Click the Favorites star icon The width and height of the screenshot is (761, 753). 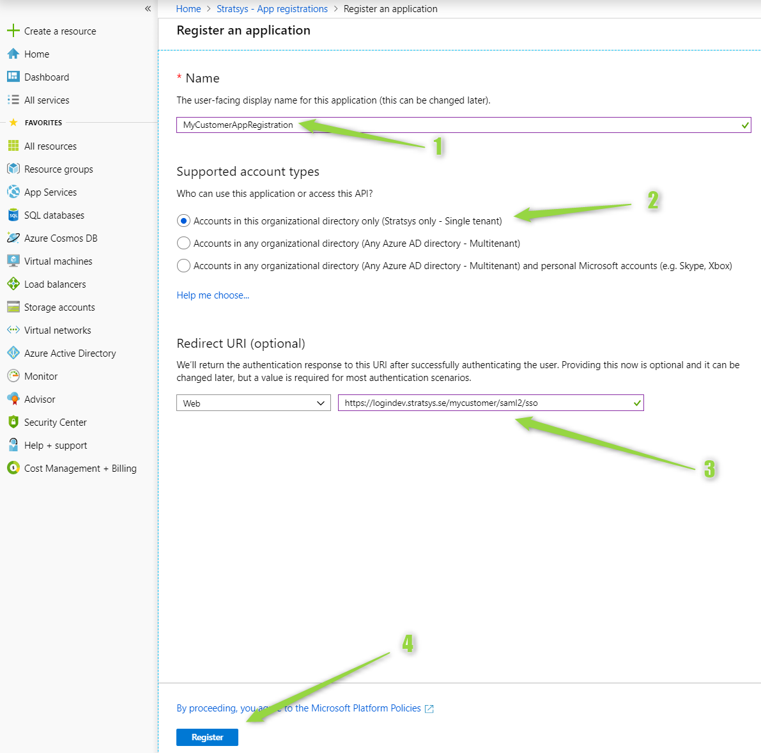13,122
